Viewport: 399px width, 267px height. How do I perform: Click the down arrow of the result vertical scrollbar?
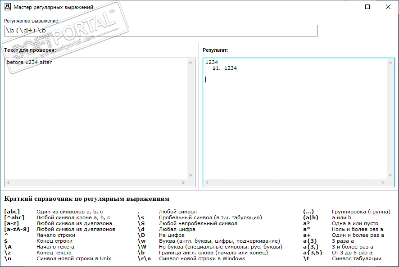390,175
